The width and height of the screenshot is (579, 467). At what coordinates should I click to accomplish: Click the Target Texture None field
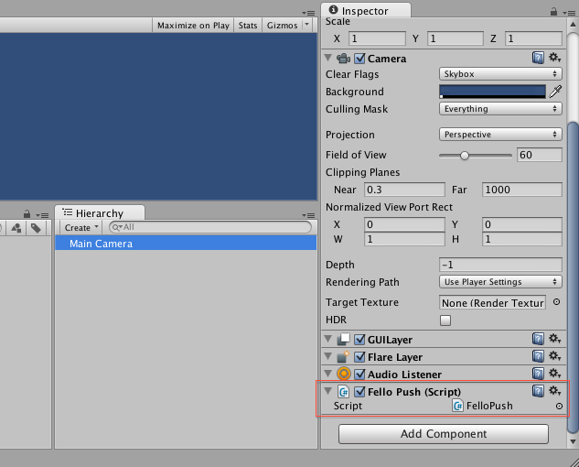pos(492,302)
